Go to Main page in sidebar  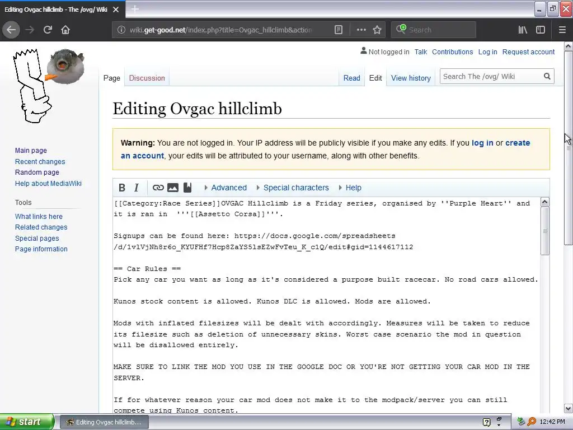point(31,150)
